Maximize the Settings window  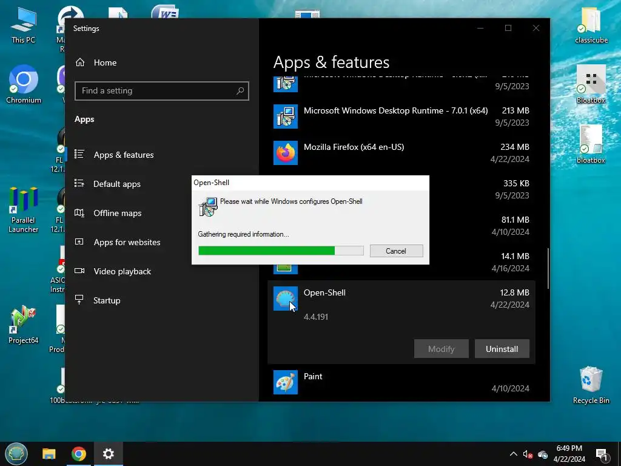pyautogui.click(x=508, y=28)
